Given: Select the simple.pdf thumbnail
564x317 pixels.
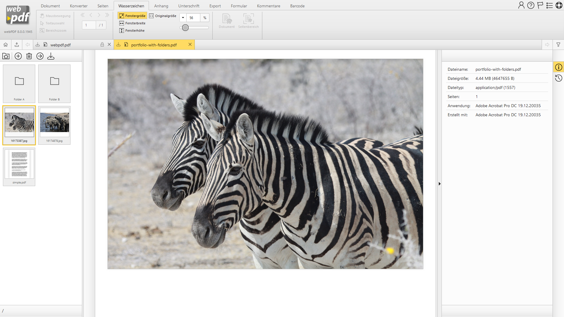Looking at the screenshot, I should 19,167.
